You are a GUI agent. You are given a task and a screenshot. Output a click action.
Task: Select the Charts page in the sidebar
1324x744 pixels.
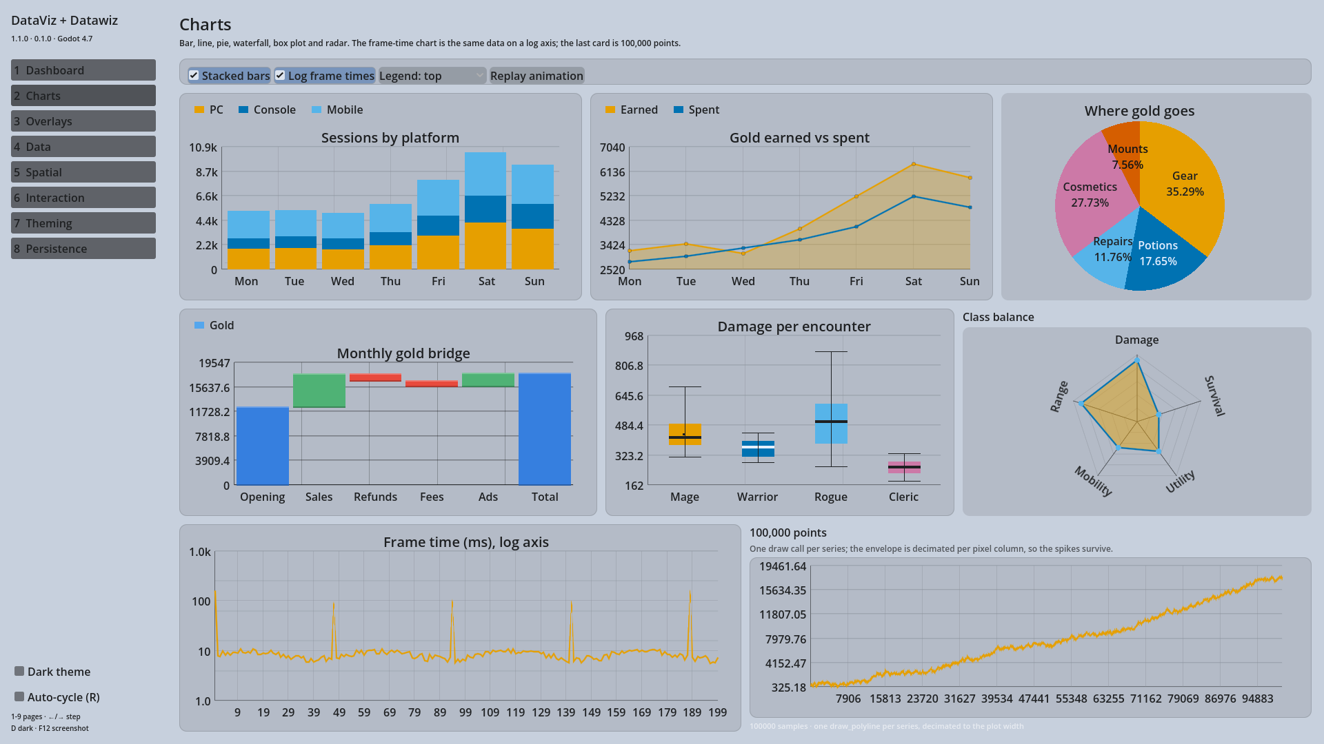[x=83, y=96]
